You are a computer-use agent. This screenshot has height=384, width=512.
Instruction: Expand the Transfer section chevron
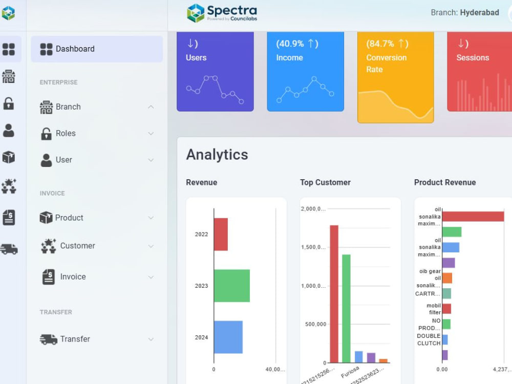point(151,339)
